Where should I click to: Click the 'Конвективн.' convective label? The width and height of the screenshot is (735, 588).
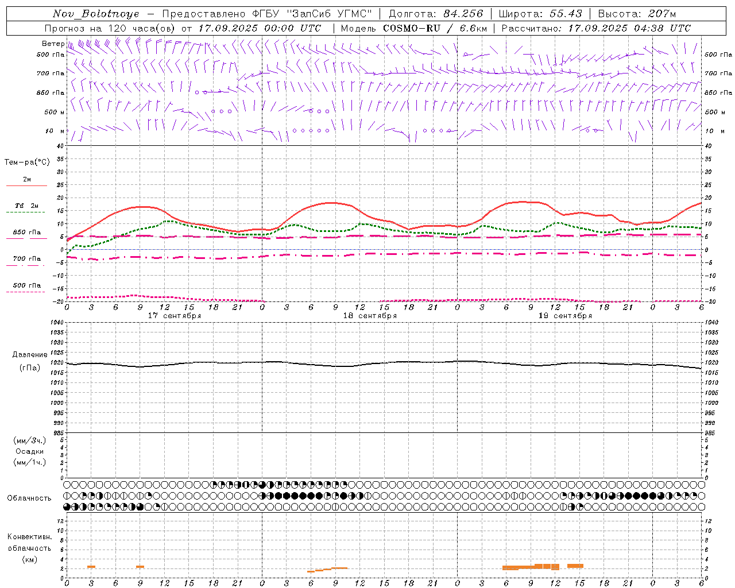29,537
